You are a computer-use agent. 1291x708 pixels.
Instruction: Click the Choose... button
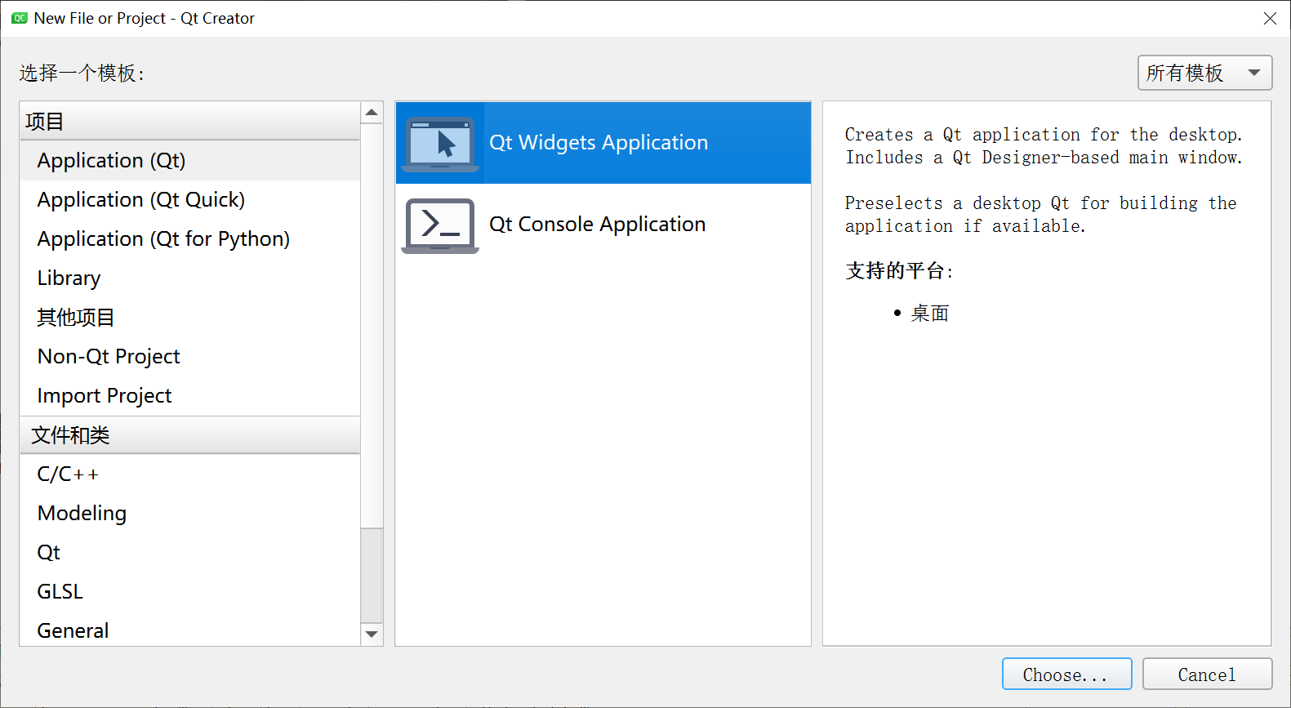coord(1066,675)
